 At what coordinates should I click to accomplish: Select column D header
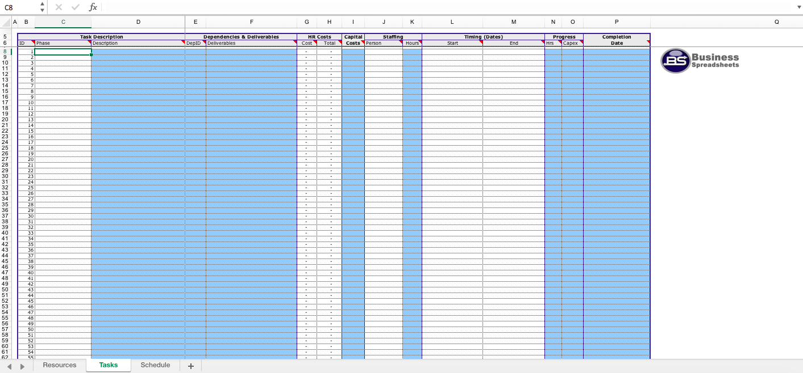click(138, 22)
